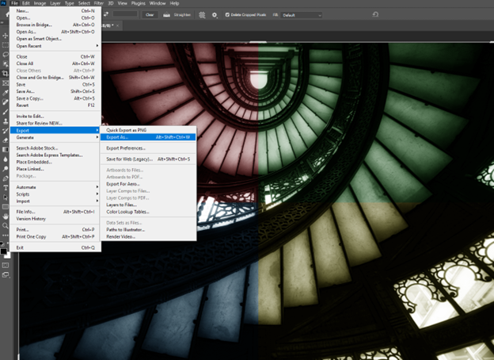Viewport: 494px width, 360px height.
Task: Select the Brush tool
Action: (6, 112)
